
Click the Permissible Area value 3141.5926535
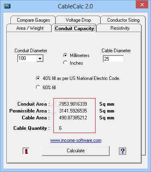(73, 111)
